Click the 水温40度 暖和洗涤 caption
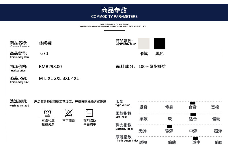Screen dimensions: 228x155 pyautogui.click(x=48, y=122)
